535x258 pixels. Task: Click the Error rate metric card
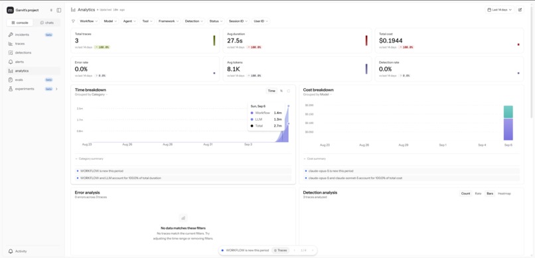(x=145, y=69)
